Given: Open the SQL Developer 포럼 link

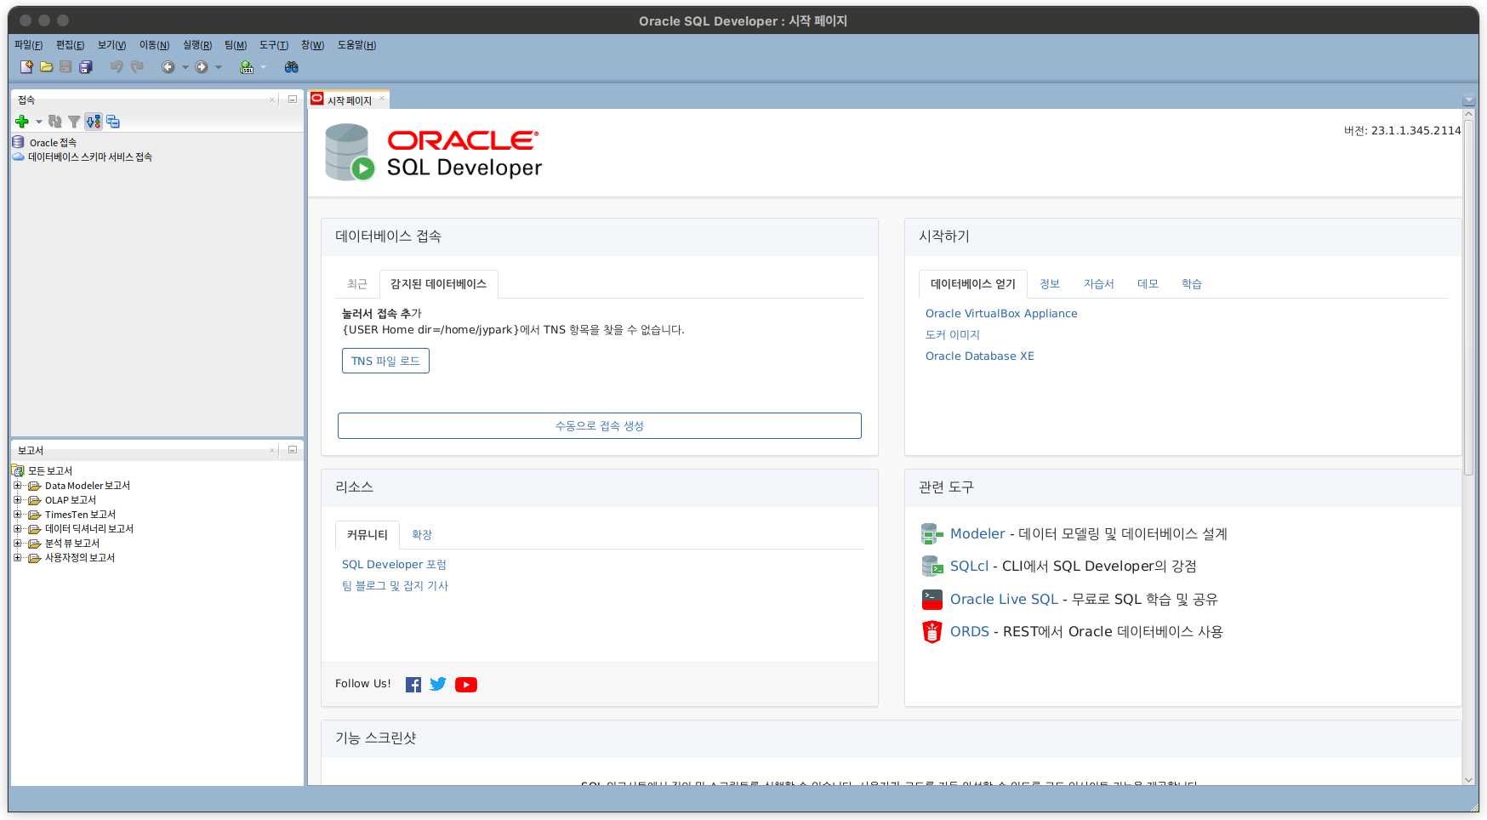Looking at the screenshot, I should [x=394, y=565].
